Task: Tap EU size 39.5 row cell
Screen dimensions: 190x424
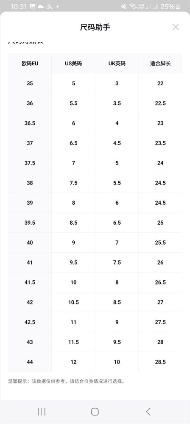Action: pos(30,223)
